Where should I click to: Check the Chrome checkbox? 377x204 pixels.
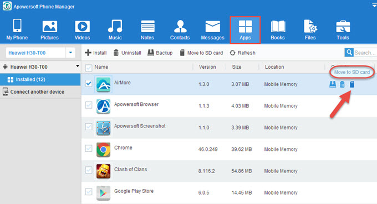coord(89,148)
